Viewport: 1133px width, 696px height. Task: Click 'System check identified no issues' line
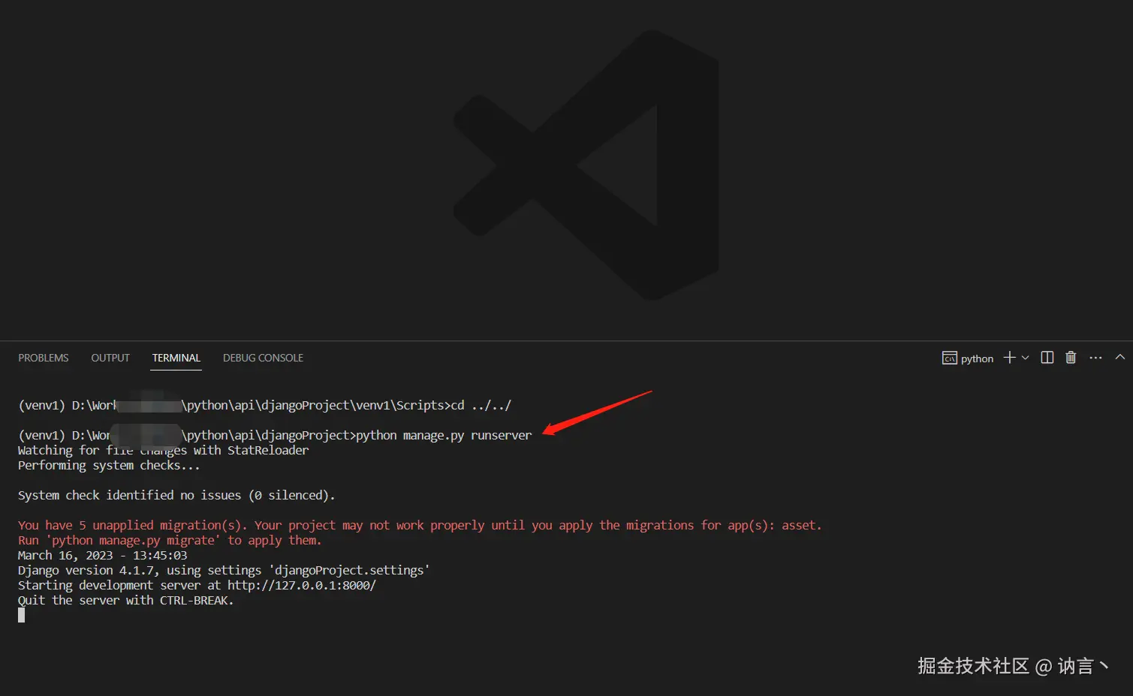tap(176, 495)
